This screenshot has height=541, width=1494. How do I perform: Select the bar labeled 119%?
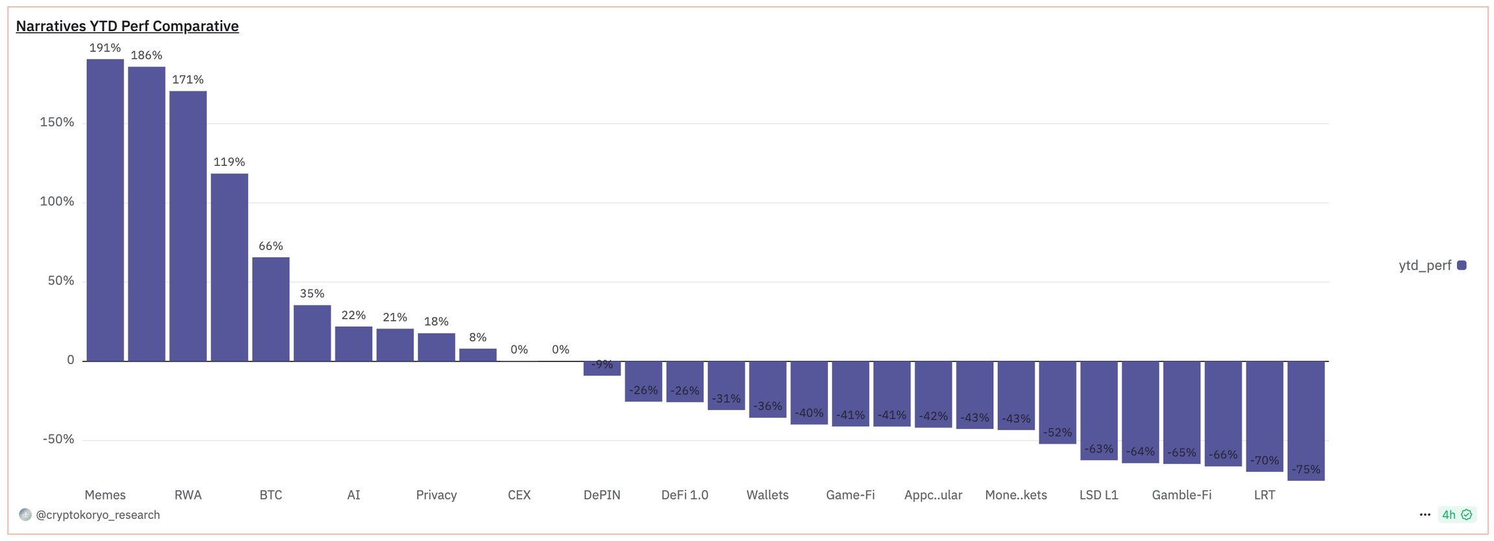click(x=230, y=267)
